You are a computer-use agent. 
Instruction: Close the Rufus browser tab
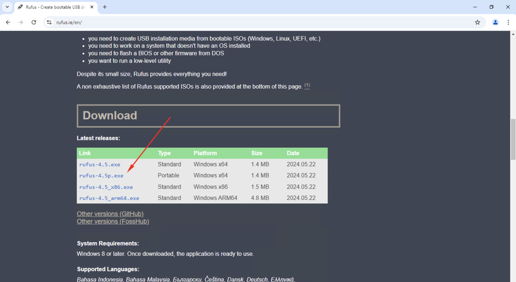tap(92, 7)
